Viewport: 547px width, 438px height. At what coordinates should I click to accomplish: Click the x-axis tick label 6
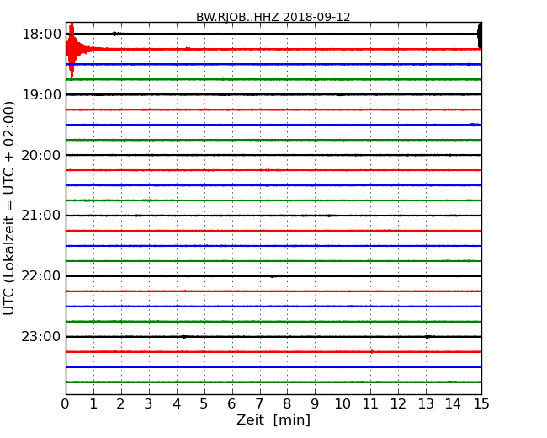pos(231,404)
